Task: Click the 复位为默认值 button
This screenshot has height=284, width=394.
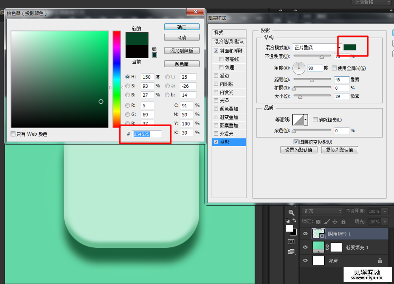Action: click(340, 150)
